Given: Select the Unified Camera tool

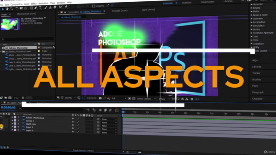Looking at the screenshot, I should coord(21,8).
